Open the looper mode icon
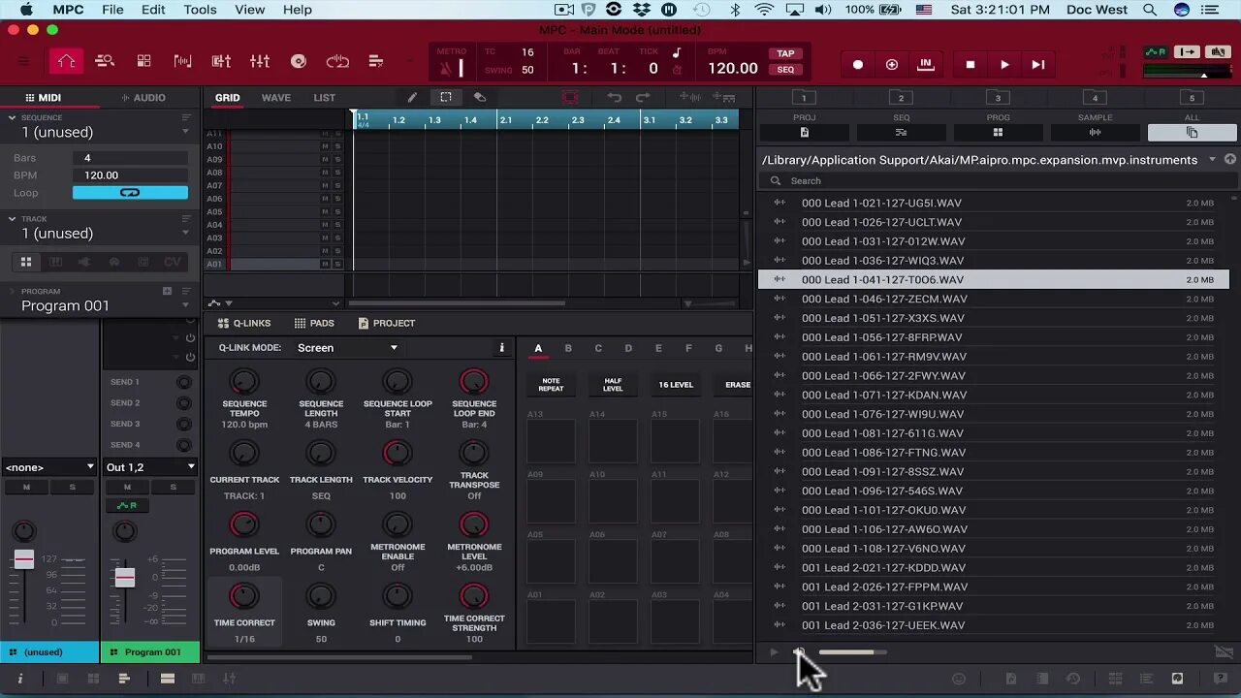1241x698 pixels. [337, 61]
